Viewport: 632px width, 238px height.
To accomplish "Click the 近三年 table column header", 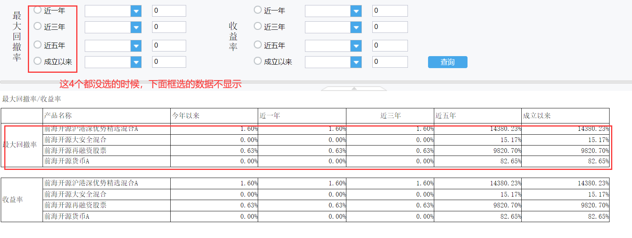I will click(x=391, y=116).
